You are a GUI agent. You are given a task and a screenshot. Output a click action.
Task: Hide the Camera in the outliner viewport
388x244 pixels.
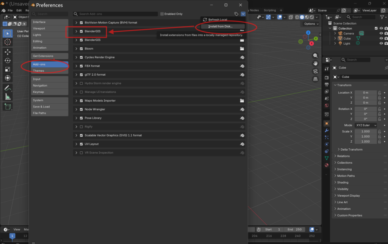coord(381,33)
